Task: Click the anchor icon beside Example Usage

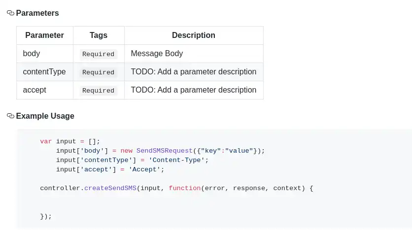Action: point(10,116)
